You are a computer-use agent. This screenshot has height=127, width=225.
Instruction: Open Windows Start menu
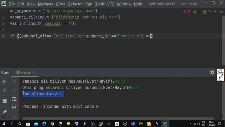coord(4,124)
